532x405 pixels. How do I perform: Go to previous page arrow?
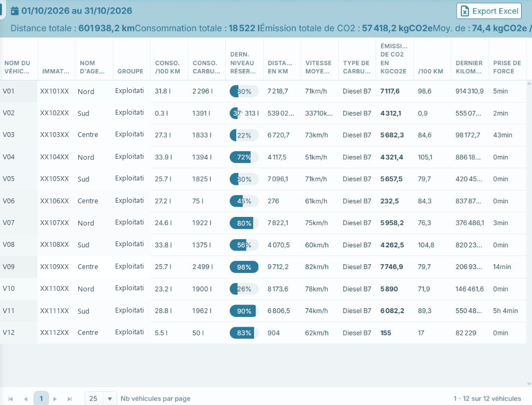click(26, 399)
